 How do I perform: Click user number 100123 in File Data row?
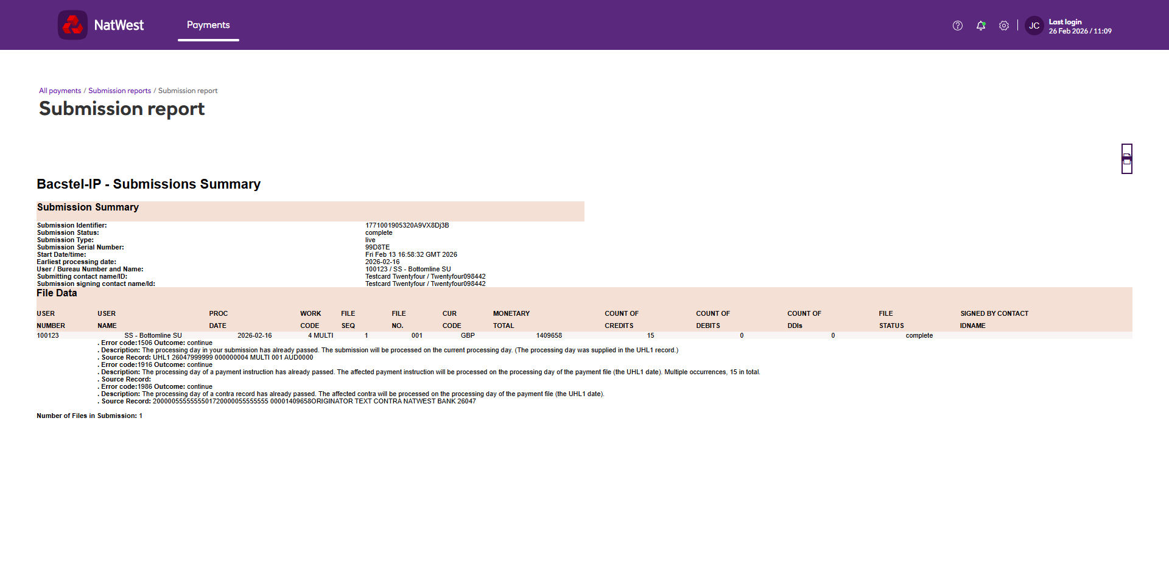[47, 335]
